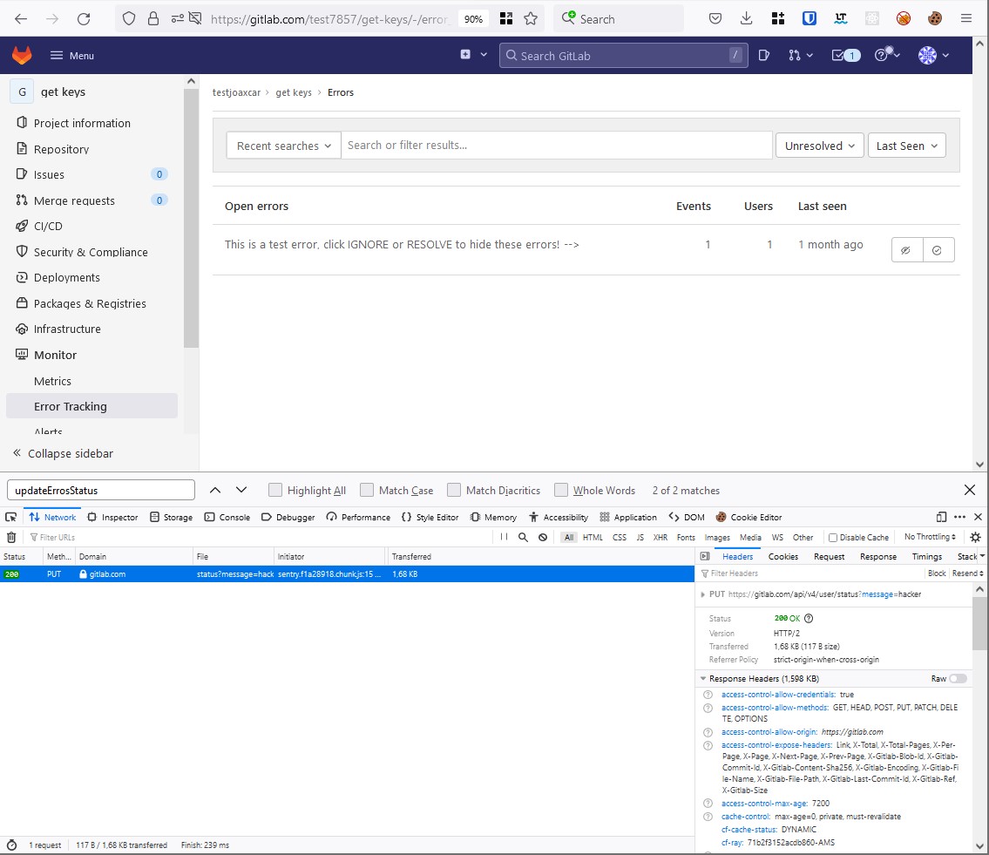
Task: Click the browser reload button
Action: [x=84, y=19]
